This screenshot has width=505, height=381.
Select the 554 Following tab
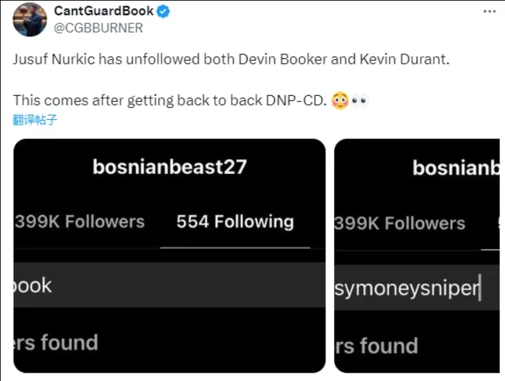(235, 221)
